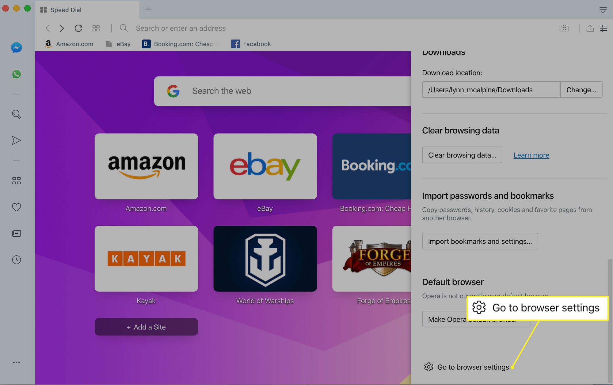
Task: Click the Clear browsing data button
Action: click(462, 155)
